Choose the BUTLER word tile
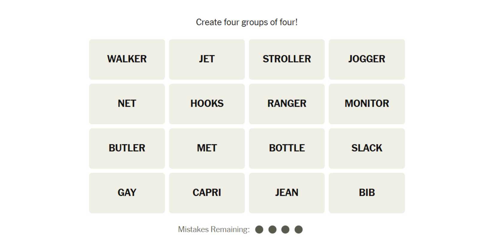 [x=127, y=148]
